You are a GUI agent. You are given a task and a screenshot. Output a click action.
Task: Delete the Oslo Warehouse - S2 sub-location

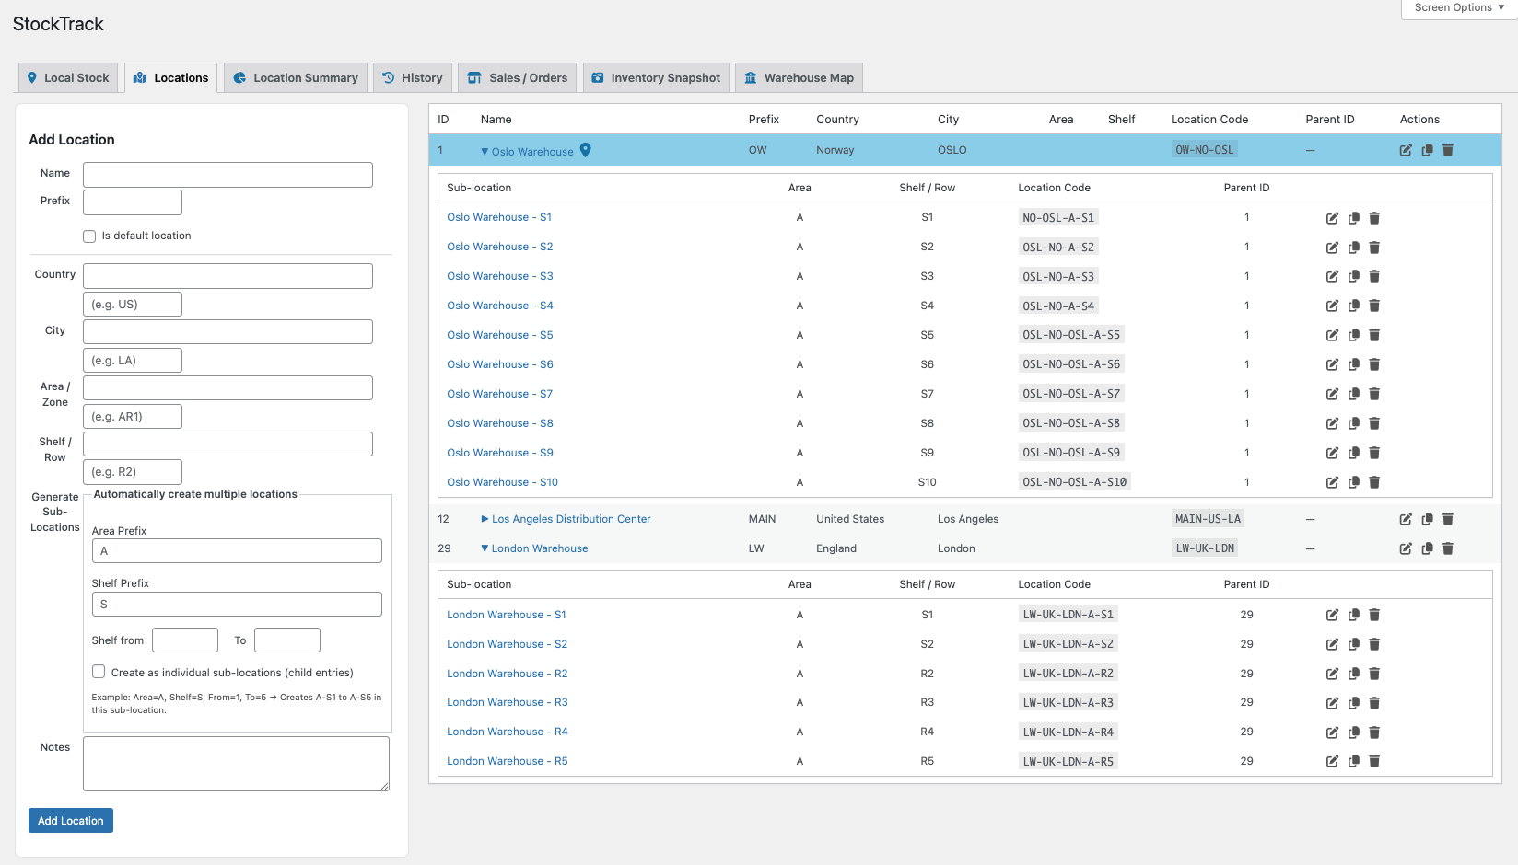[x=1374, y=247]
